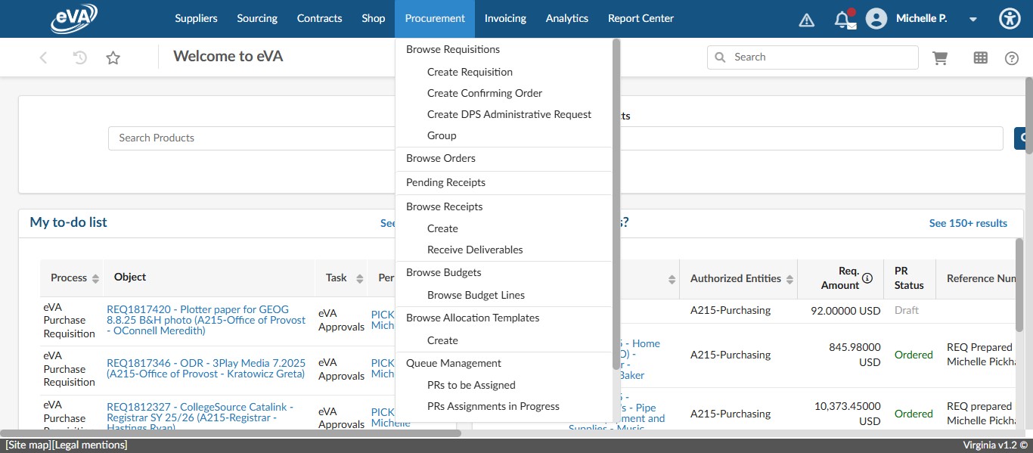The image size is (1033, 453).
Task: Open REQ1817420 Plotter paper requisition link
Action: click(x=206, y=320)
